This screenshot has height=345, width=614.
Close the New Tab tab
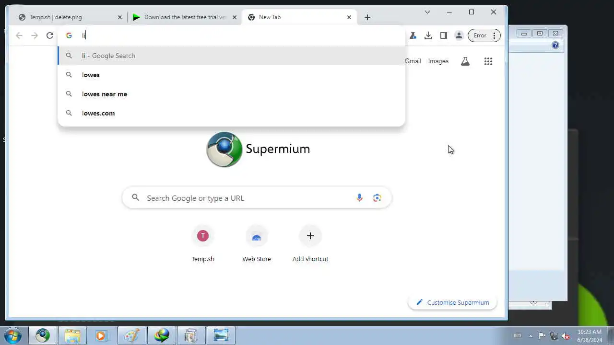point(349,17)
